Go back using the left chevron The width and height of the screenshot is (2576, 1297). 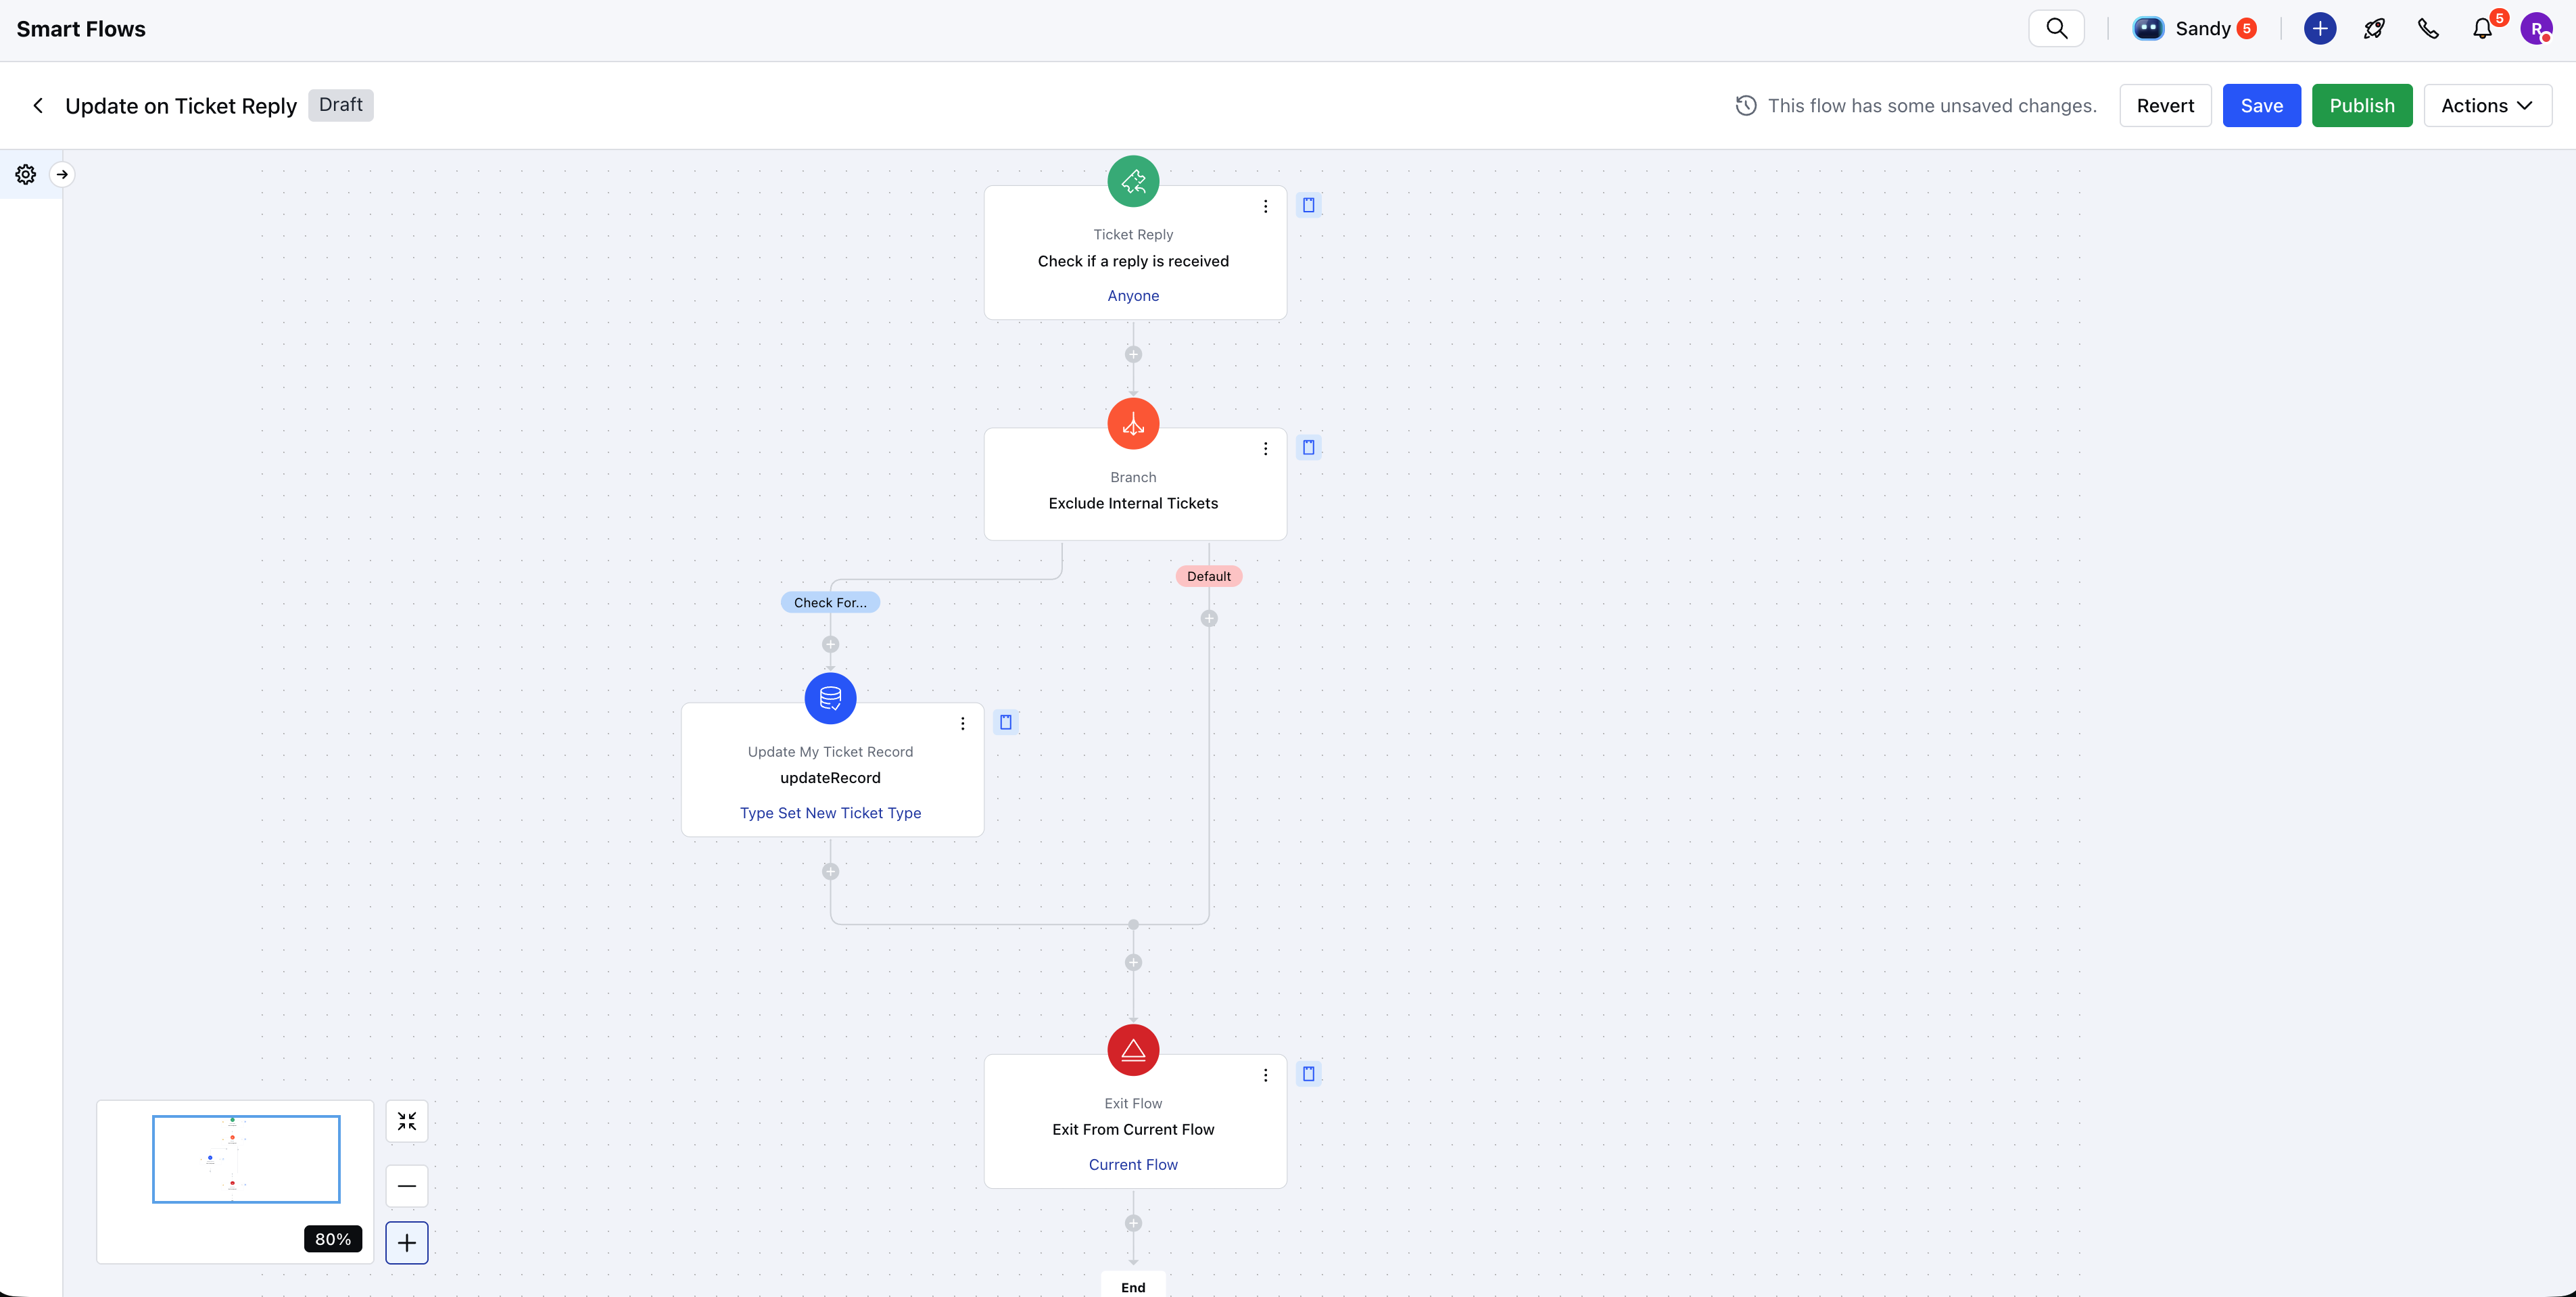point(38,106)
